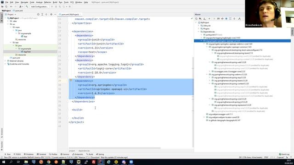Click the Build project hammer icon
This screenshot has width=294, height=165.
[27, 6]
